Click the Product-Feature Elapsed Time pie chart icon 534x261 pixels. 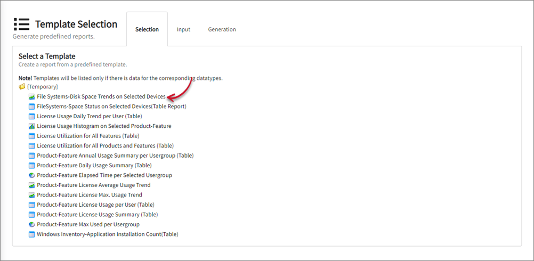point(31,175)
